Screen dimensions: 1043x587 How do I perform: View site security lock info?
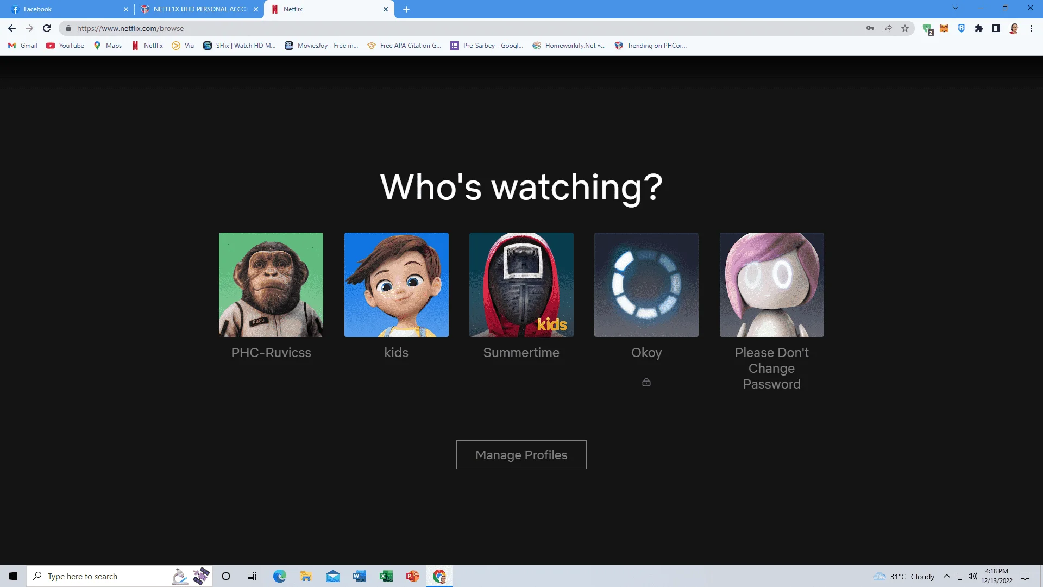pyautogui.click(x=68, y=28)
